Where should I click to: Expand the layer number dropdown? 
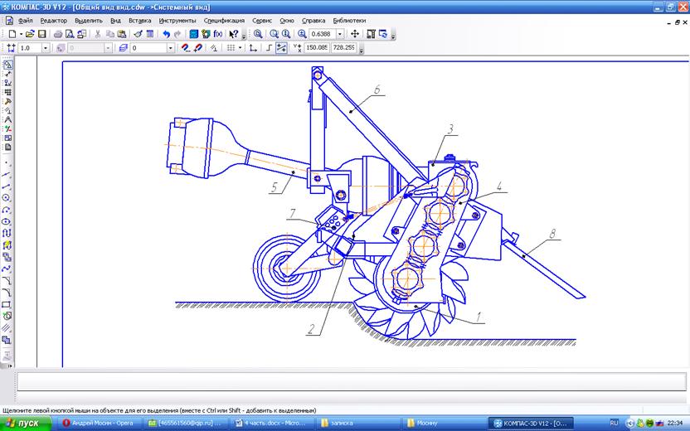[x=171, y=48]
